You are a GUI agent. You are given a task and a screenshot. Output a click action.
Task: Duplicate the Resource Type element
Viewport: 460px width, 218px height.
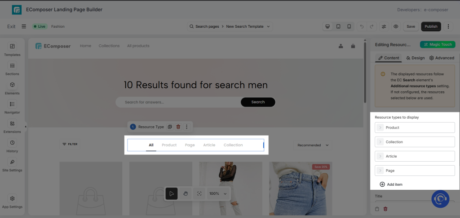click(x=169, y=127)
